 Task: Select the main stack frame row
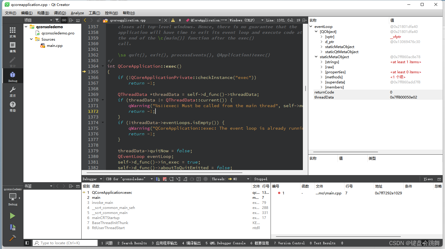coord(176,197)
